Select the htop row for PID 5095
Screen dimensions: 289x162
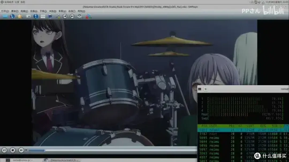[243, 138]
